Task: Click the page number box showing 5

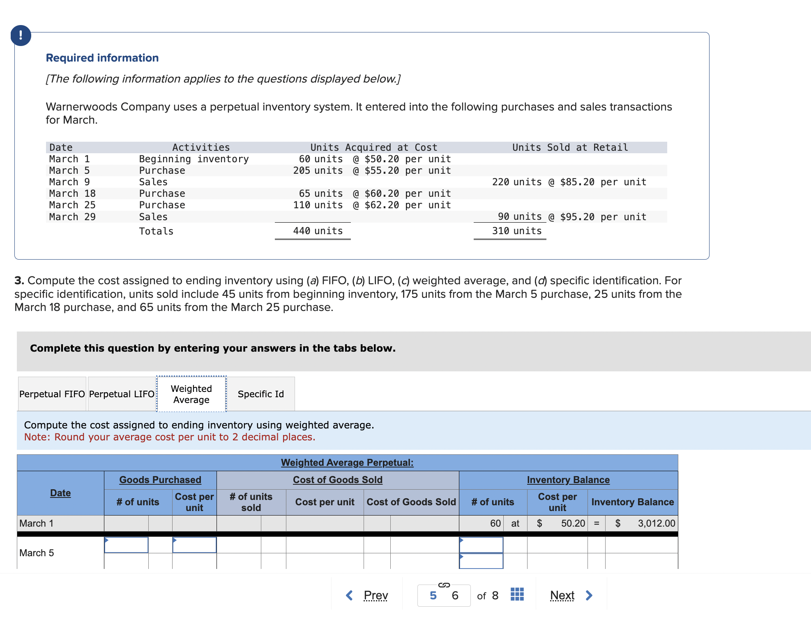Action: (432, 594)
